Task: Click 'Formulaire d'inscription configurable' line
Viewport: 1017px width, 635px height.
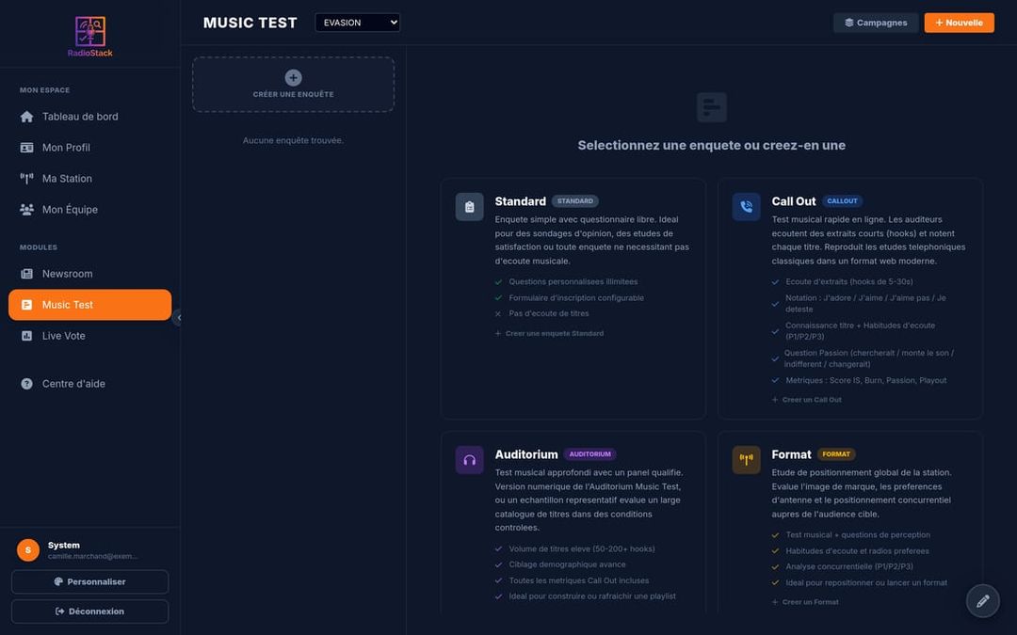Action: [x=576, y=298]
